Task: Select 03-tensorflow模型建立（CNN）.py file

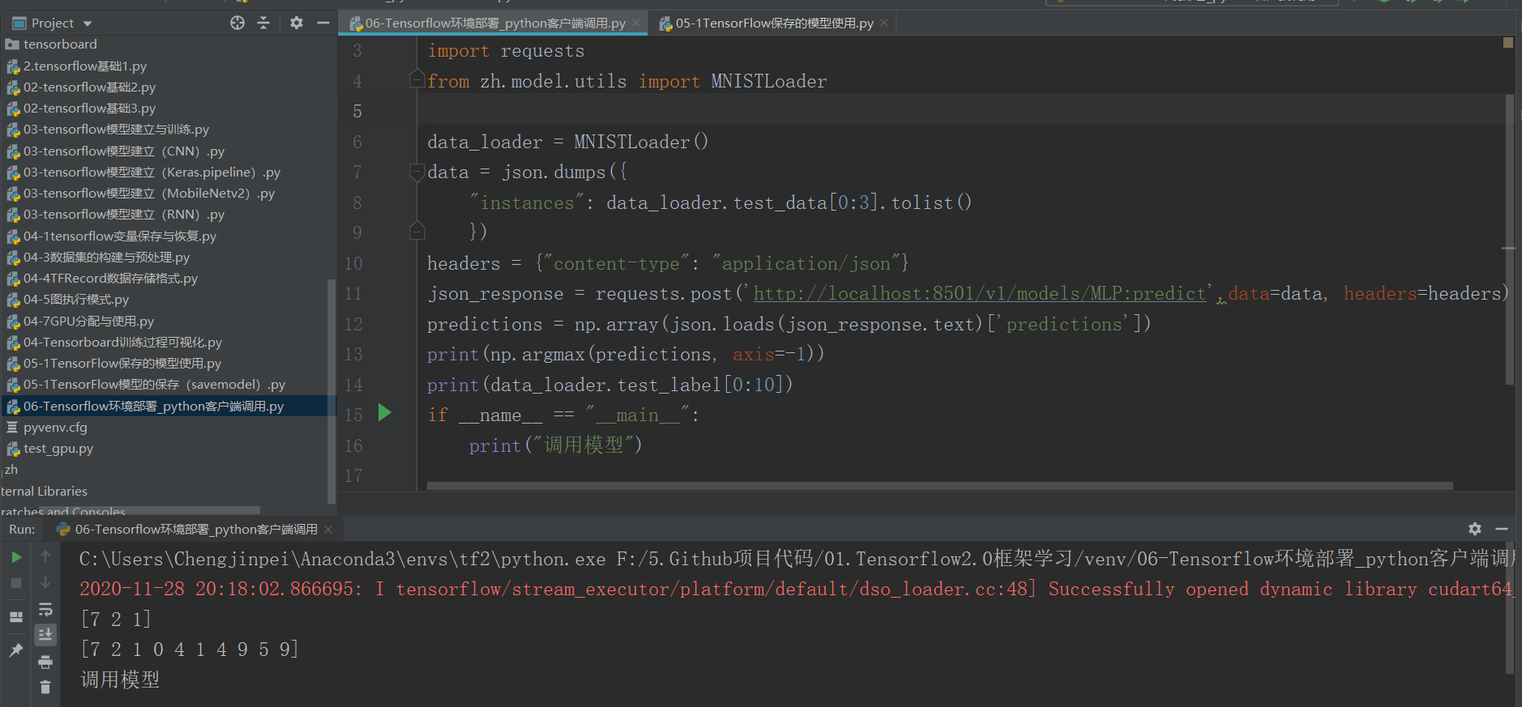Action: click(124, 151)
